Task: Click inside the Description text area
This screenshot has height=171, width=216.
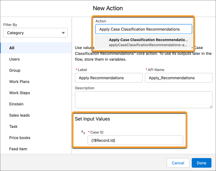Action: tap(144, 99)
